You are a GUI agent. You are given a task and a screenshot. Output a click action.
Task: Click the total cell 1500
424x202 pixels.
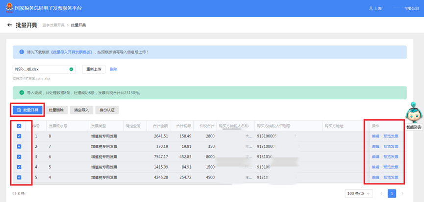[x=210, y=167]
